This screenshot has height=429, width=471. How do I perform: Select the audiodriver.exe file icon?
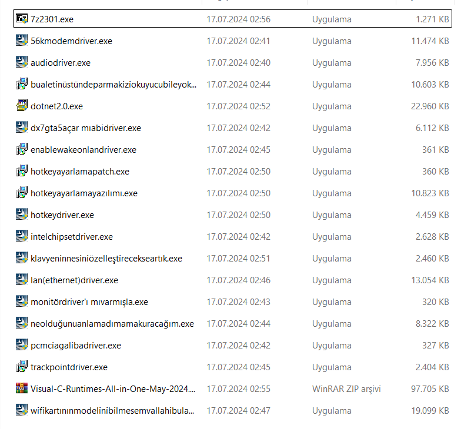[22, 62]
